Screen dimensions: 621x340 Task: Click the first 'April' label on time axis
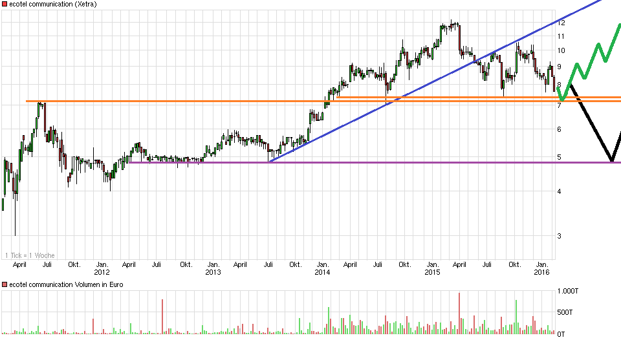click(19, 265)
